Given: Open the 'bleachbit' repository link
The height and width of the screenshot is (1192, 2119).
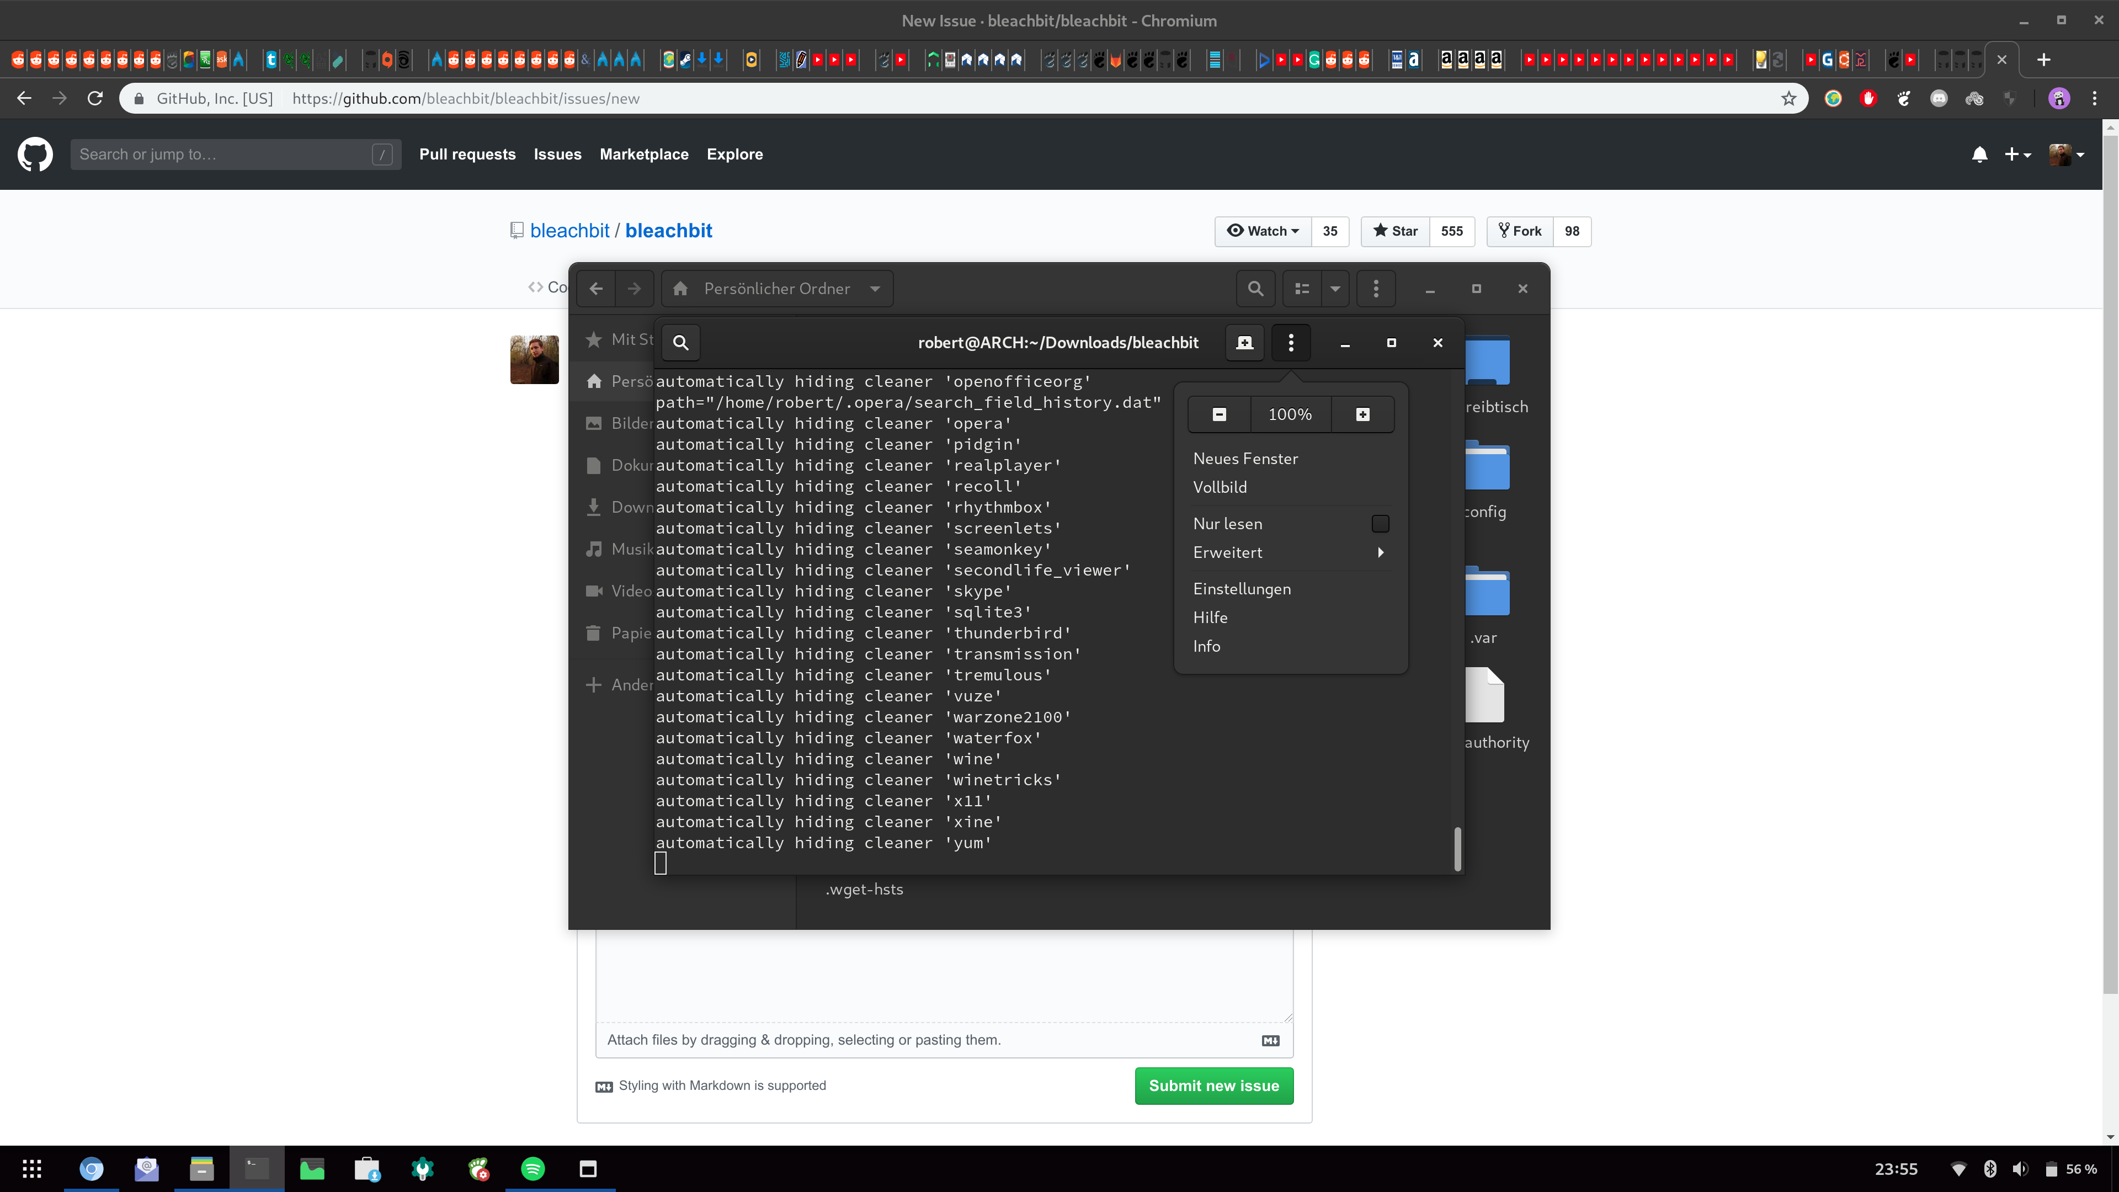Looking at the screenshot, I should pos(668,230).
